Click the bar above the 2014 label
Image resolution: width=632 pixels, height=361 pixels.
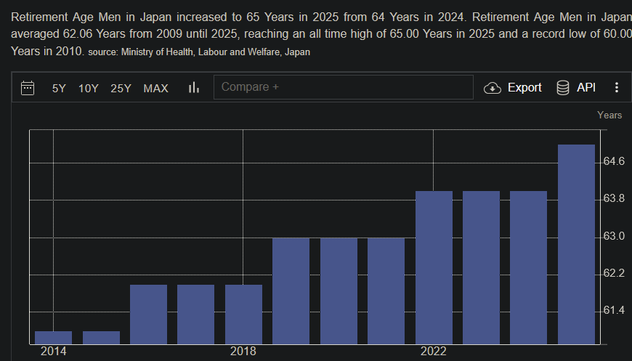tap(53, 338)
